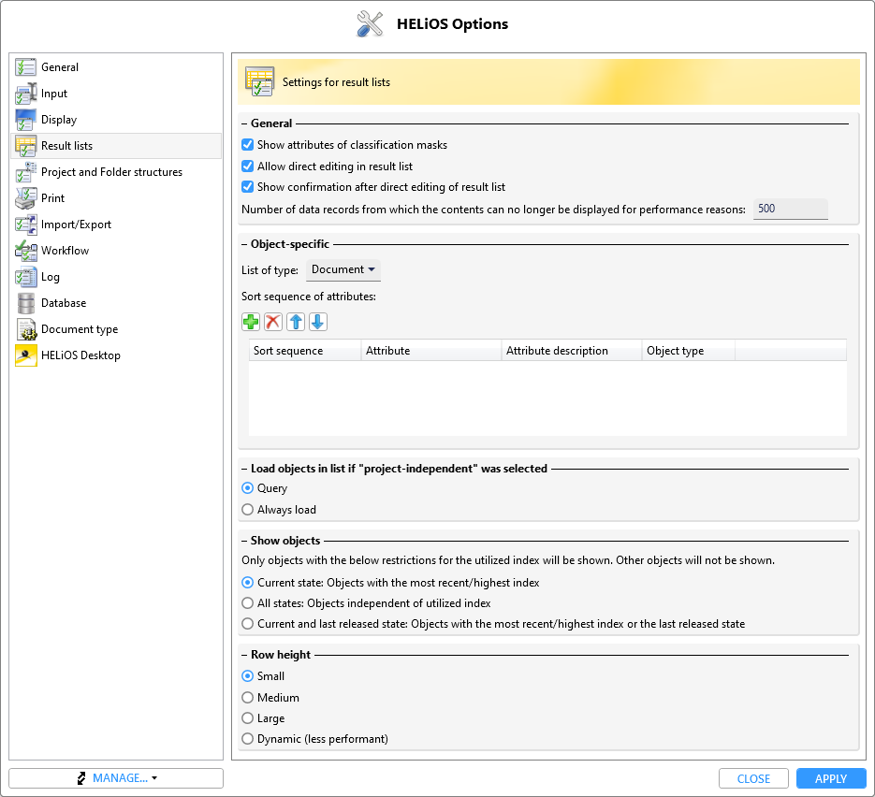Open Project and Folder structures page
Screen dimensions: 875x797
click(116, 172)
